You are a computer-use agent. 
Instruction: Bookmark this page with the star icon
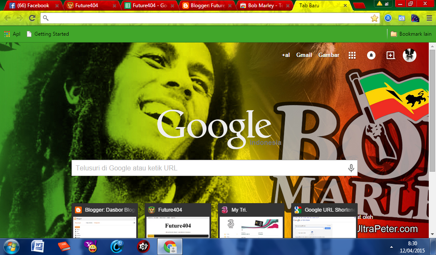click(x=374, y=18)
